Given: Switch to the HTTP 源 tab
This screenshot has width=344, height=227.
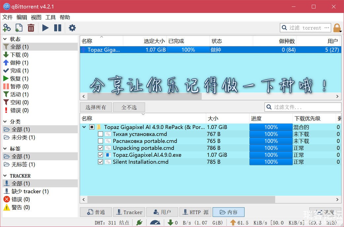Looking at the screenshot, I should pos(195,212).
